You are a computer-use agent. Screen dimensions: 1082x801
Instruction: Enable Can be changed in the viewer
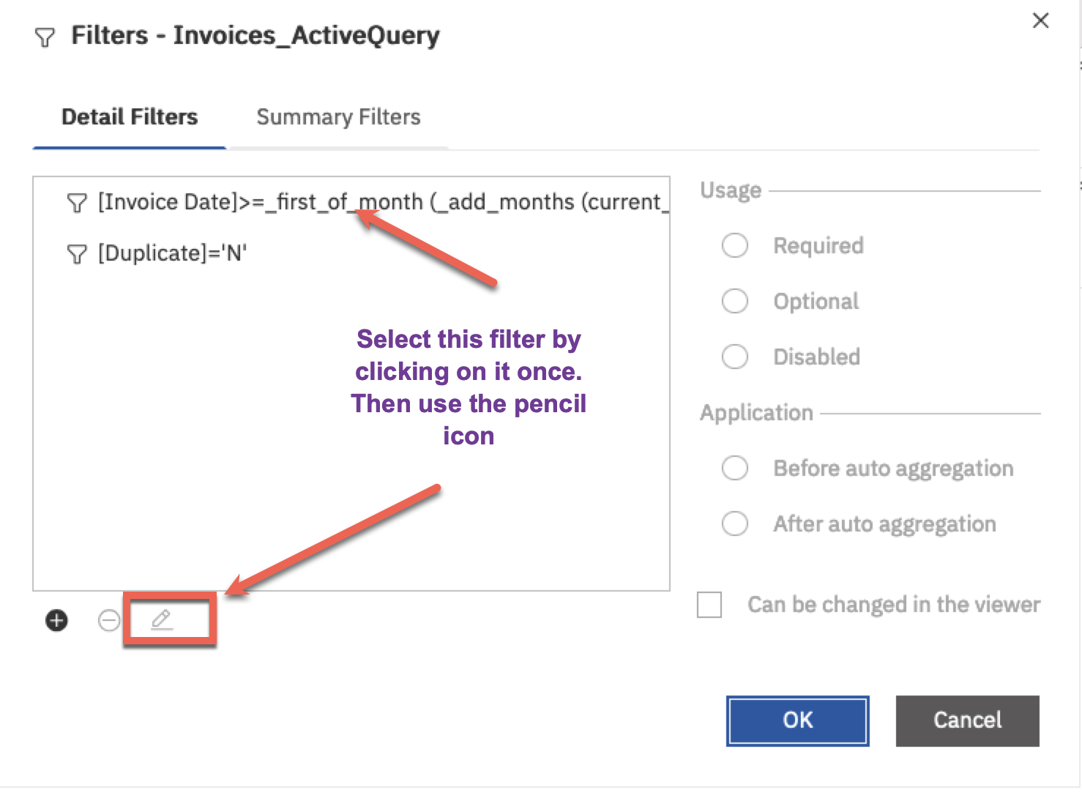pos(709,605)
